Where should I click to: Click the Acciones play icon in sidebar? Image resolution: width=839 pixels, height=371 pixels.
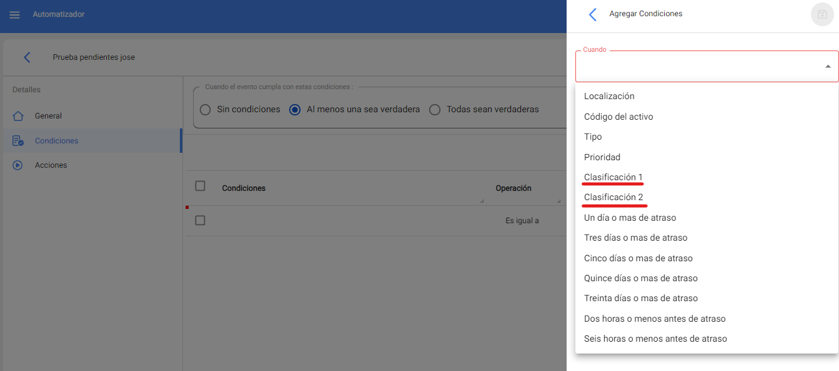click(18, 165)
